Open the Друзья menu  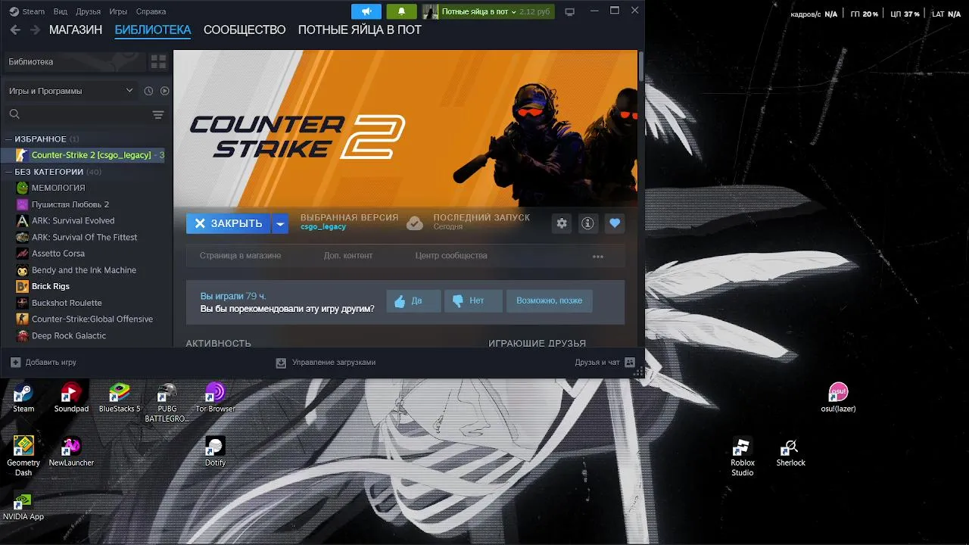[88, 12]
